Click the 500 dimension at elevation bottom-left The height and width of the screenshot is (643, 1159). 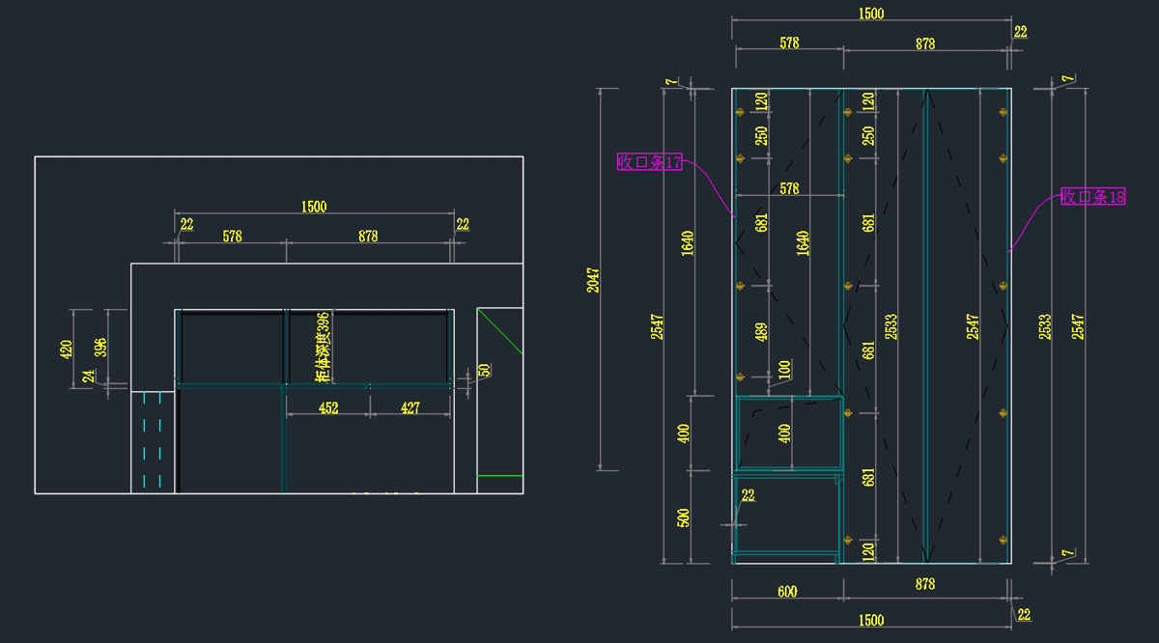point(684,517)
